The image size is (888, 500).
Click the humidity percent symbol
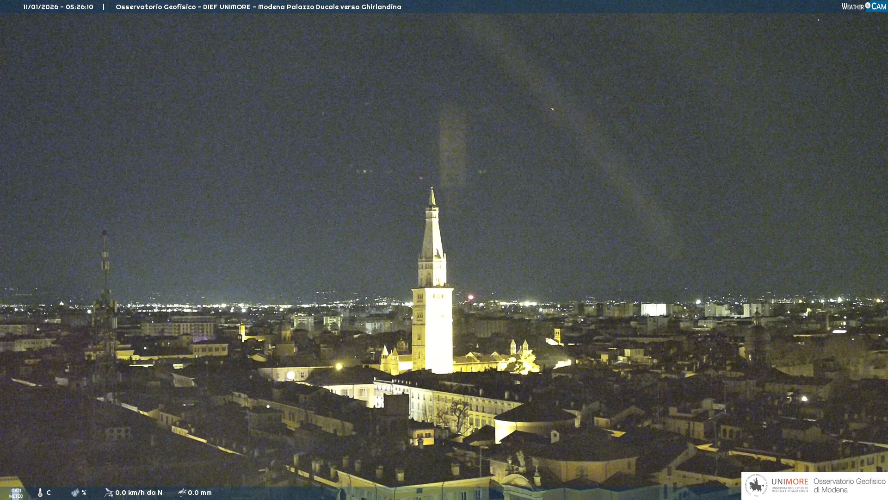pos(84,493)
